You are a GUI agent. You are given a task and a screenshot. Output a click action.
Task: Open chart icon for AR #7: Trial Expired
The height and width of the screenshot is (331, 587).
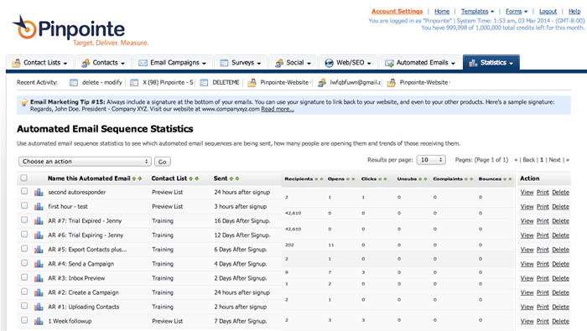[39, 220]
